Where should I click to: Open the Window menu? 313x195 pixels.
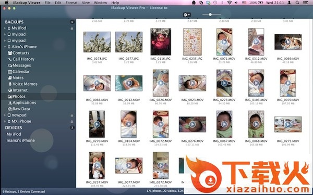click(x=100, y=3)
